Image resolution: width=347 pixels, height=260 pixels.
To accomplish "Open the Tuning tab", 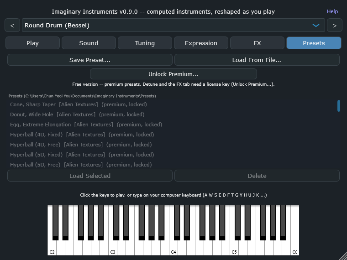I will pos(145,43).
